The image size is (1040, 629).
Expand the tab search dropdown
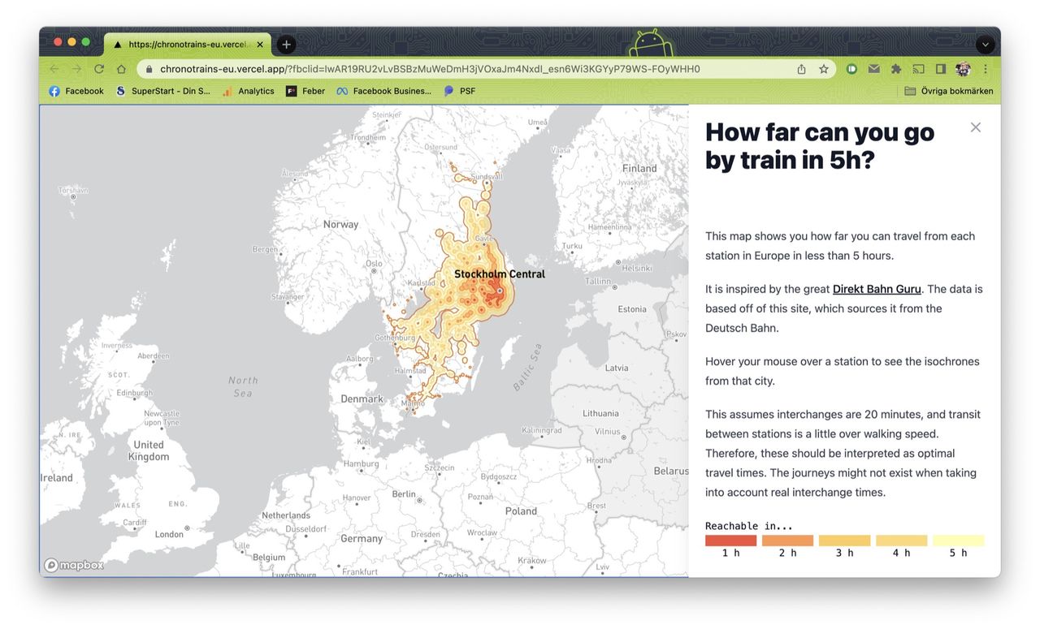[985, 45]
